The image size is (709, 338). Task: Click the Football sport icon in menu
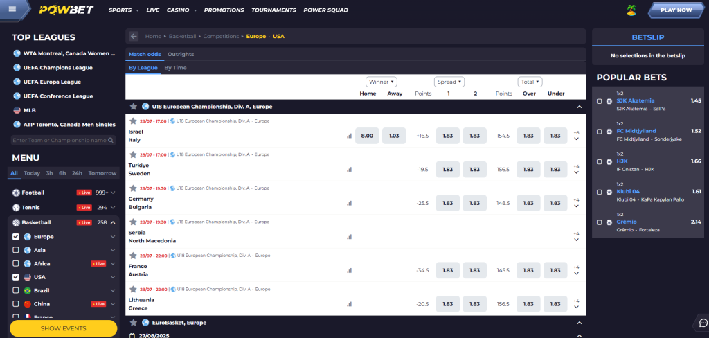17,193
